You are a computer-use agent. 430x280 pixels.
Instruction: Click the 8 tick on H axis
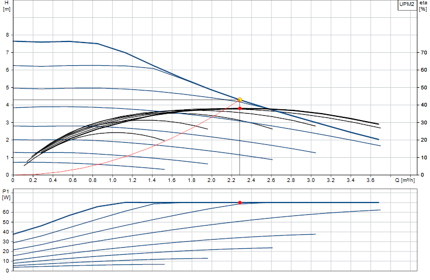[8, 35]
